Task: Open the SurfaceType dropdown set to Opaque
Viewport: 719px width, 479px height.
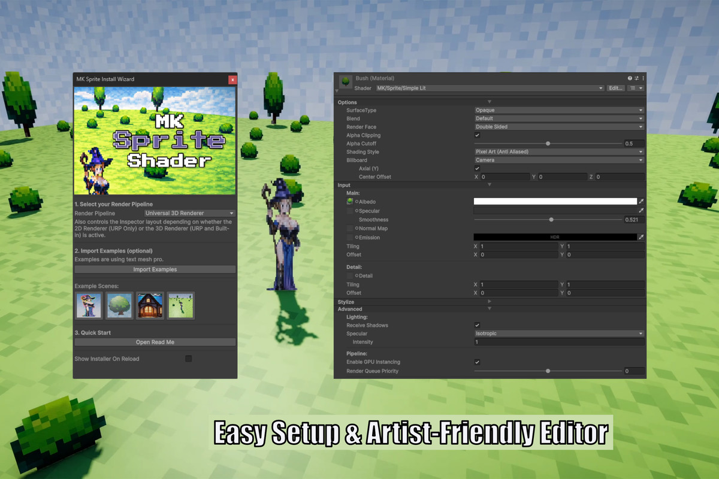Action: click(x=558, y=110)
